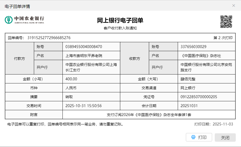The width and height of the screenshot is (241, 147).
Task: Click the payer bank 中国农业银行 上海长江支行 cell
Action: (91, 67)
